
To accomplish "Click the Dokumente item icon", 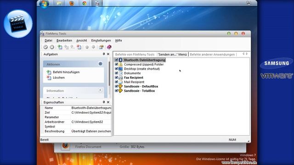I will pyautogui.click(x=120, y=73).
